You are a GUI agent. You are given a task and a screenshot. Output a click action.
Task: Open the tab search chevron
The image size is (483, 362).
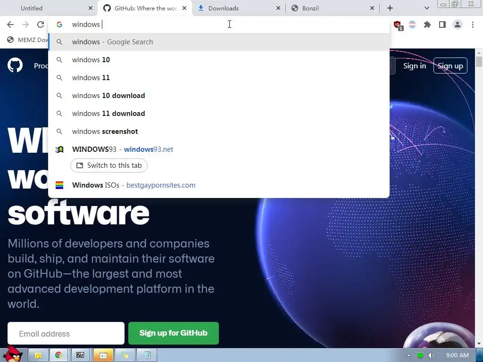(x=426, y=8)
